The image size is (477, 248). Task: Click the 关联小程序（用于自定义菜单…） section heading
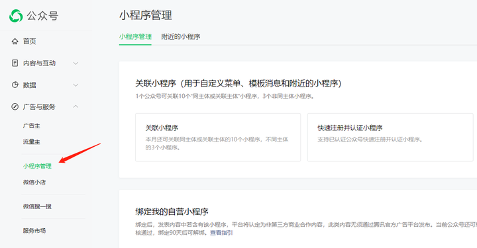click(x=238, y=83)
